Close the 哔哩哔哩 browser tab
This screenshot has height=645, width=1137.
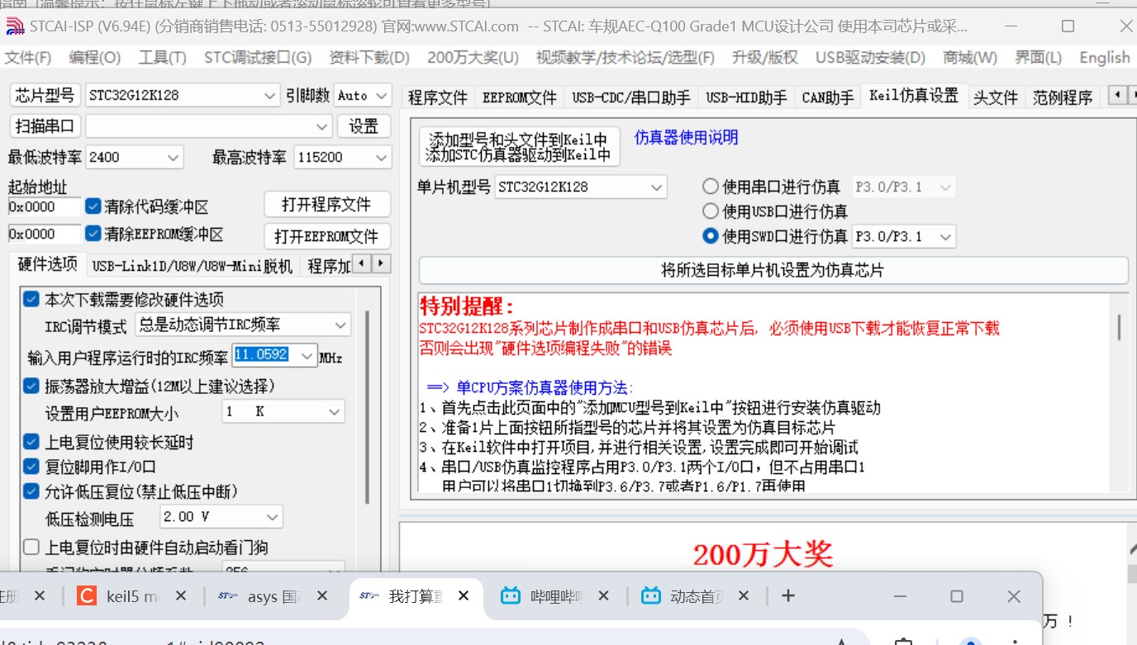point(603,595)
